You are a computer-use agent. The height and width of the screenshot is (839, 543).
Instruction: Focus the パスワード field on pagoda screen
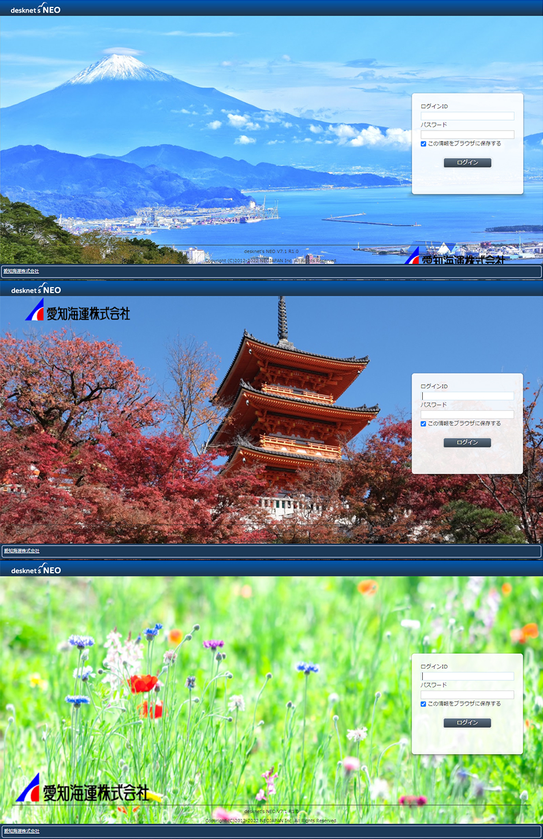(x=467, y=414)
